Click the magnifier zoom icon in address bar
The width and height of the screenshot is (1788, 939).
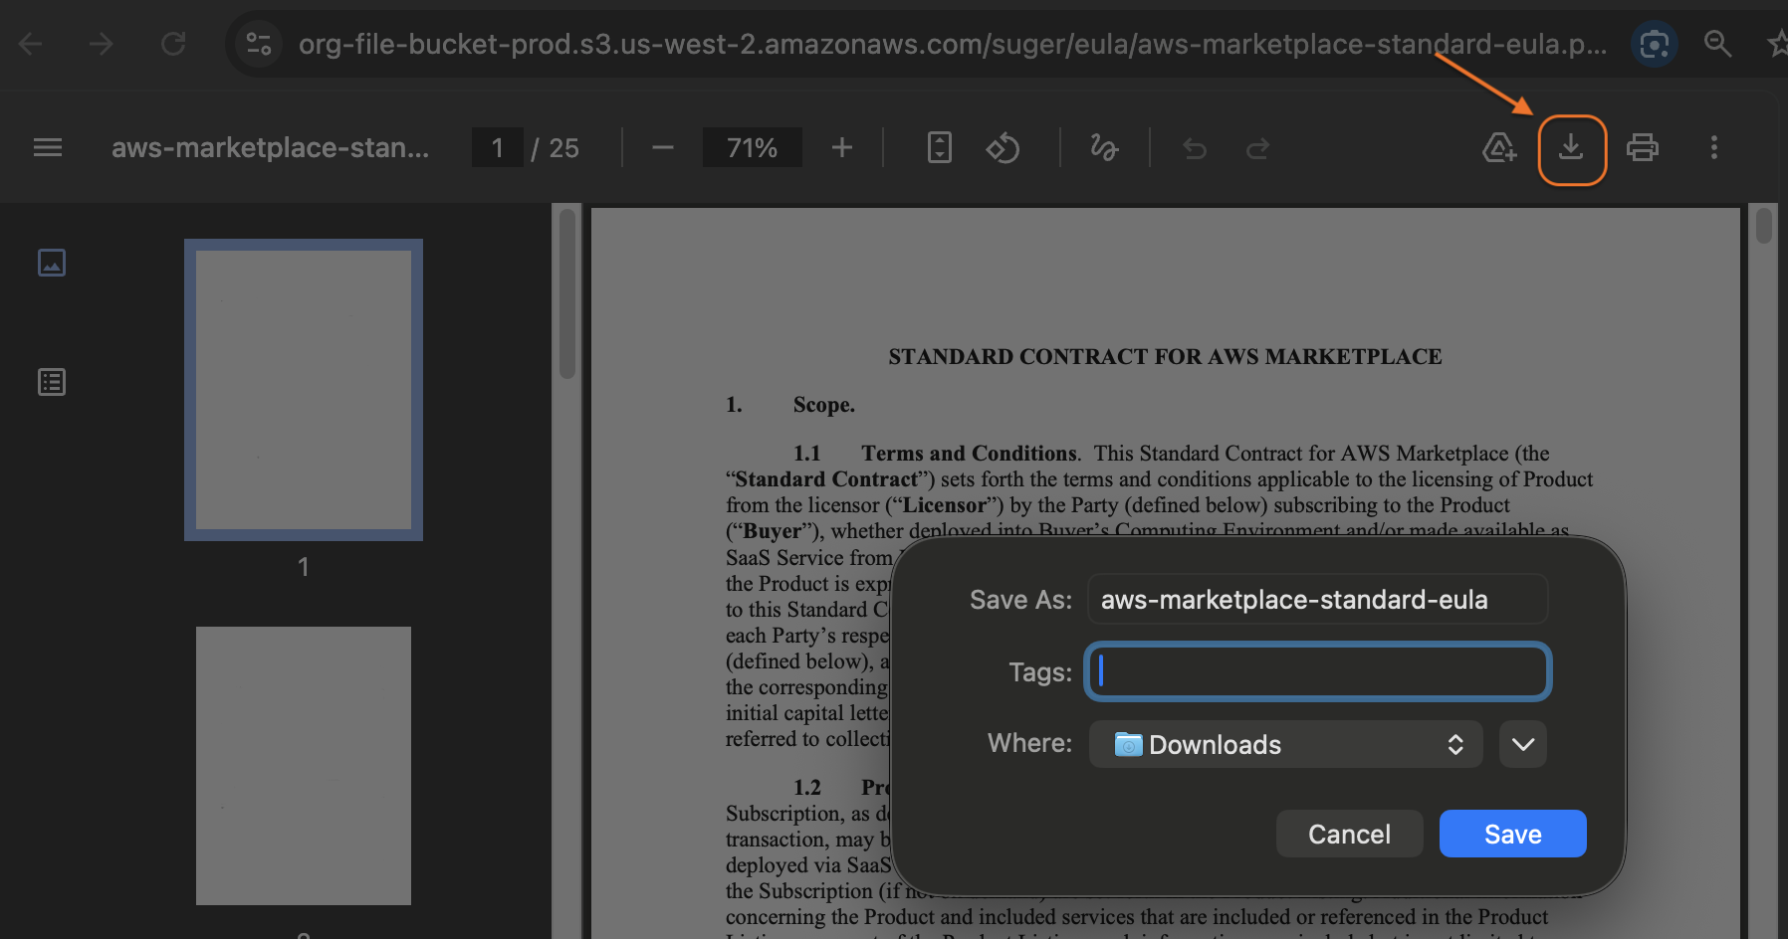pos(1718,44)
